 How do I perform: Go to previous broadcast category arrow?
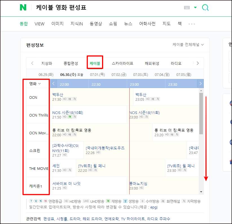click(32, 63)
